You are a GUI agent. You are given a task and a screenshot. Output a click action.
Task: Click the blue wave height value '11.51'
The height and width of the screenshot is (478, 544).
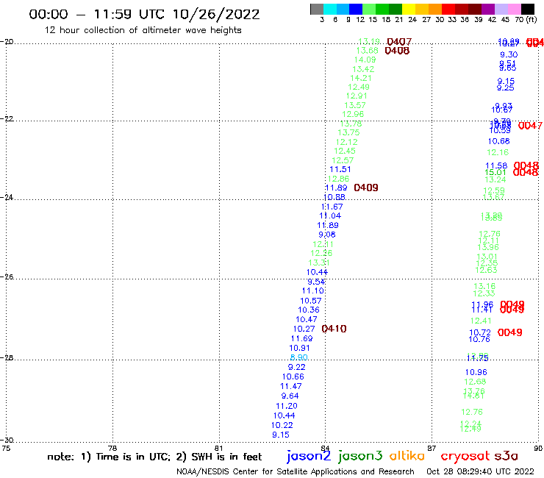point(340,169)
